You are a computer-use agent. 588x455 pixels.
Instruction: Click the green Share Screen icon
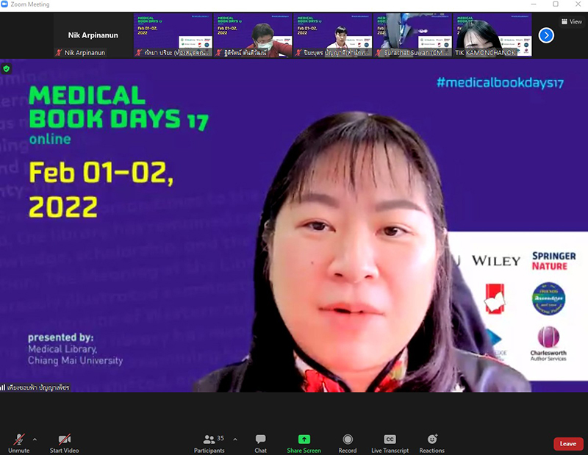pos(304,440)
